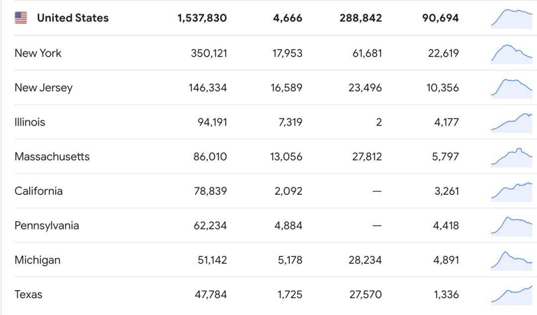The height and width of the screenshot is (315, 537).
Task: Open the New York trend sparkline
Action: (511, 53)
